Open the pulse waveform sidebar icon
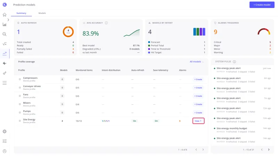 [x=5, y=63]
